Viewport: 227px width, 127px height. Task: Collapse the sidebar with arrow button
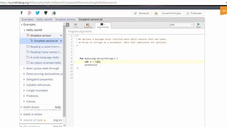(x=68, y=25)
